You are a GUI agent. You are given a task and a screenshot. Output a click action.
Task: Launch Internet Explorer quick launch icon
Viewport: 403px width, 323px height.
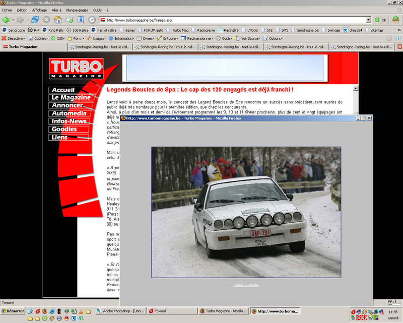click(x=52, y=311)
